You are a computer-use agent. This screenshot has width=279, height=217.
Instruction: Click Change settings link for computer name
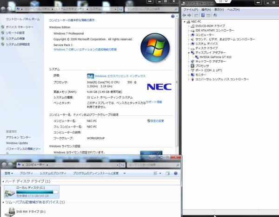click(157, 121)
